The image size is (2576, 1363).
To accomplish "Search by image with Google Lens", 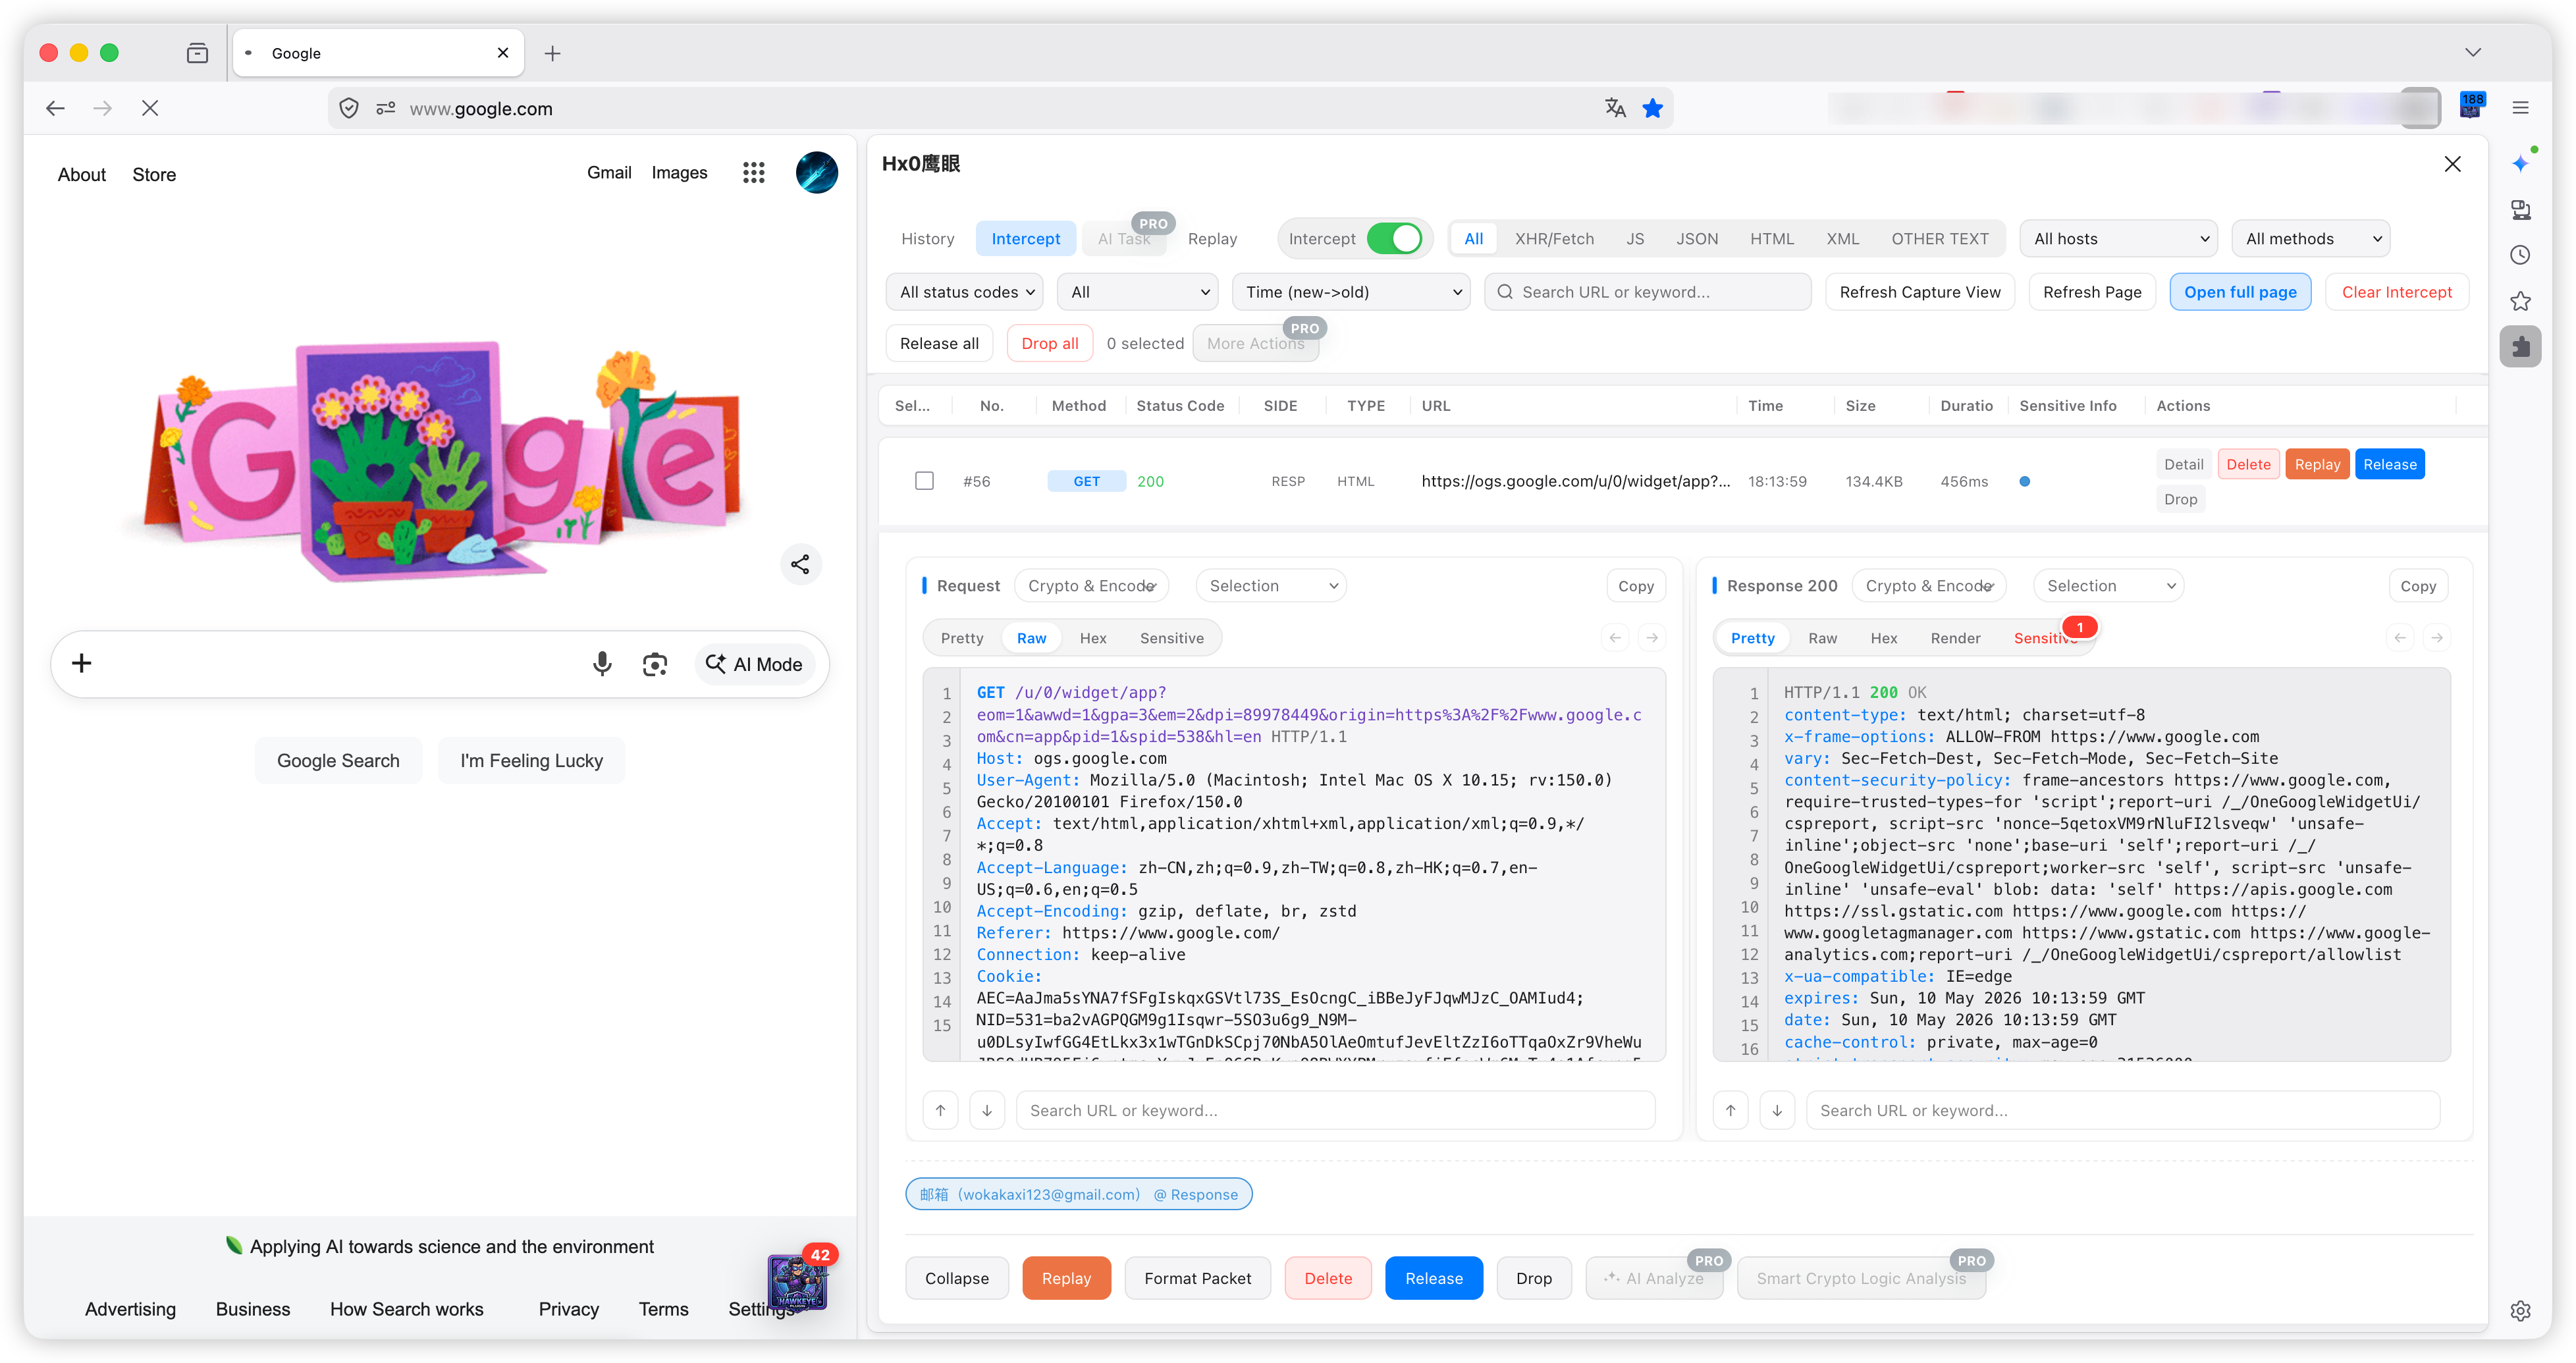I will click(654, 664).
